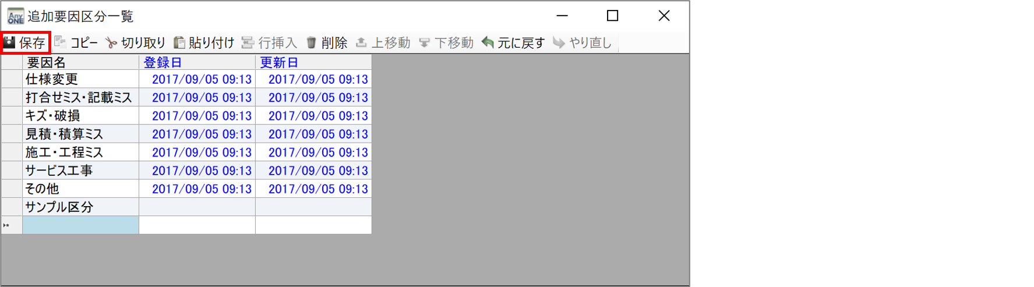Click the 元に戻す undo arrow icon

point(488,42)
